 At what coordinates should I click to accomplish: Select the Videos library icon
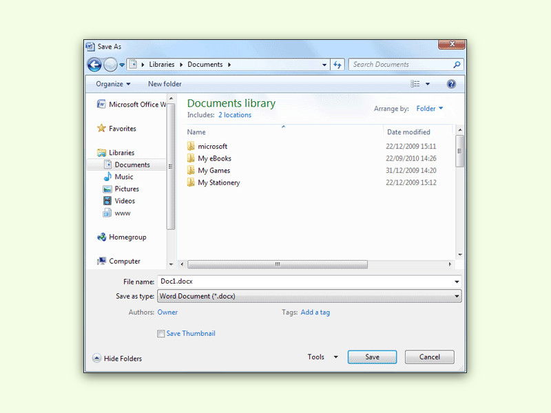[107, 201]
